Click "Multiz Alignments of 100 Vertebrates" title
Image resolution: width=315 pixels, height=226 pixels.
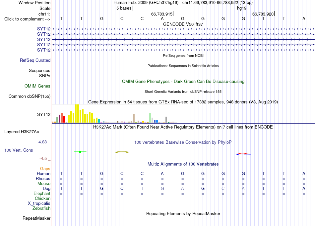coord(183,164)
